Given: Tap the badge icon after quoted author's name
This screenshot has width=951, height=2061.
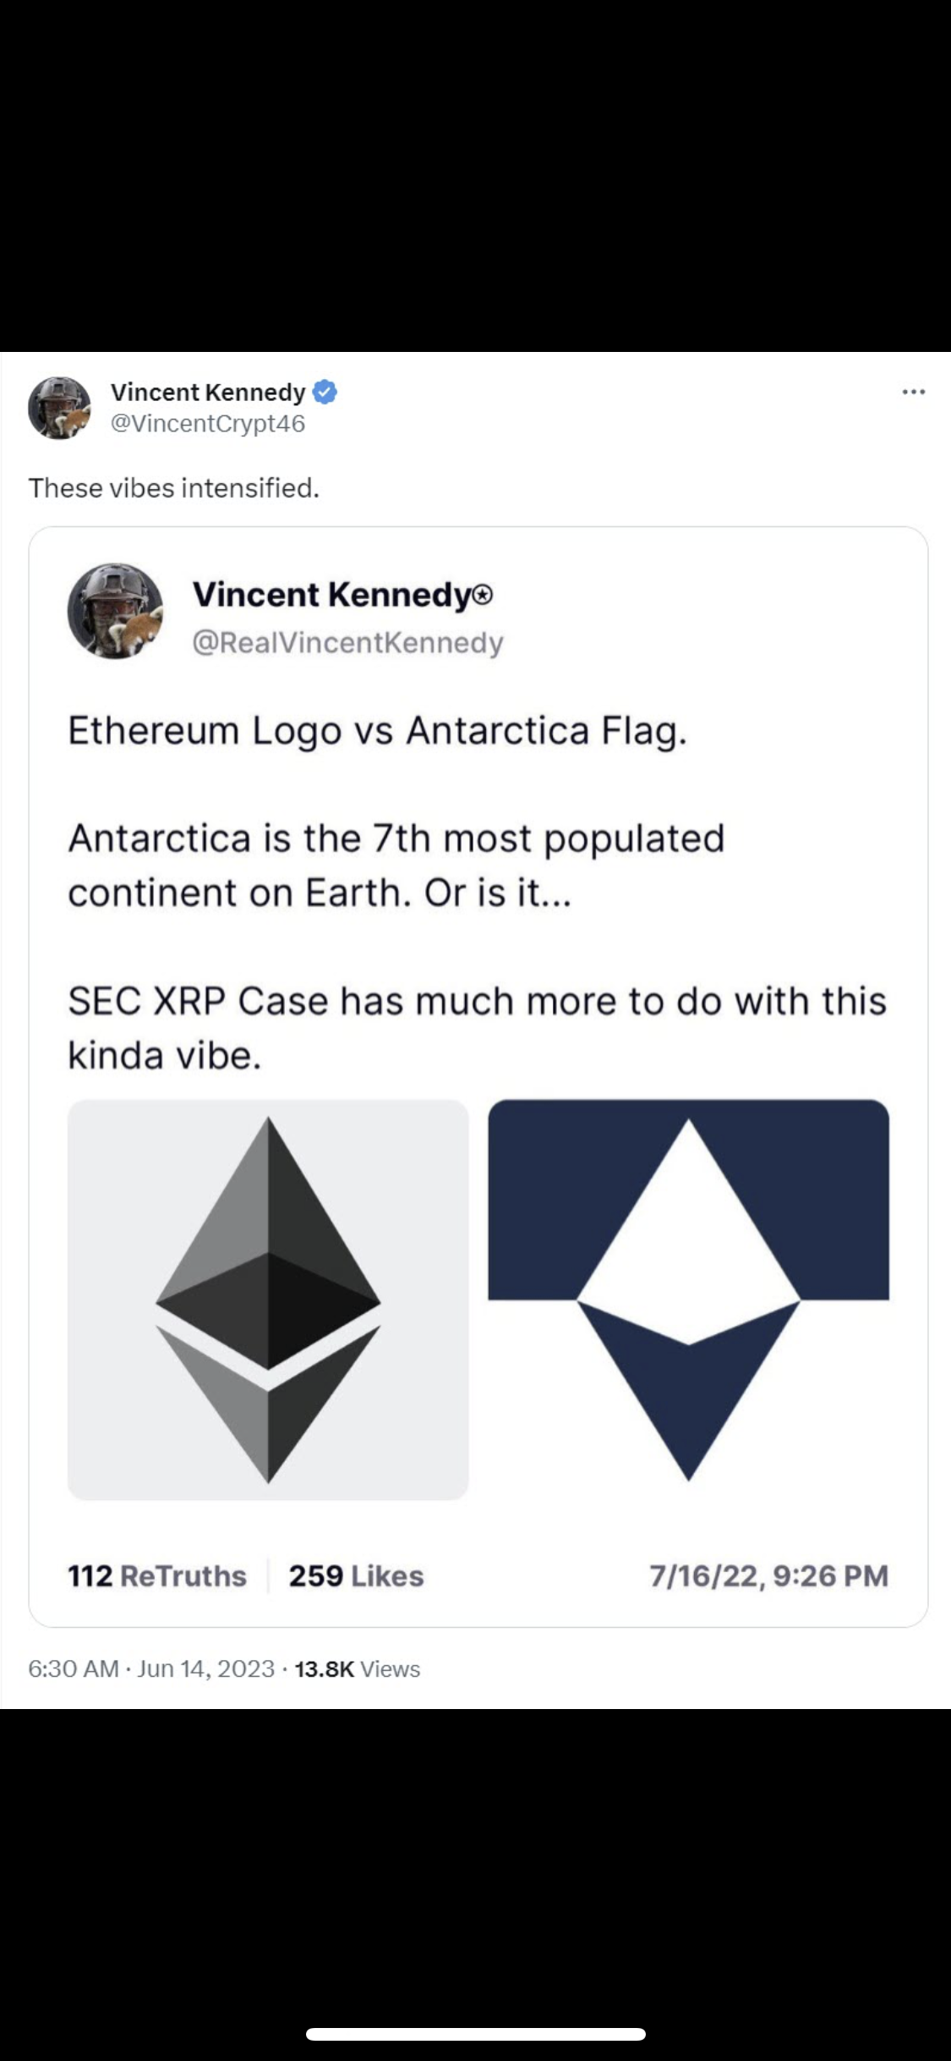Looking at the screenshot, I should pos(483,596).
